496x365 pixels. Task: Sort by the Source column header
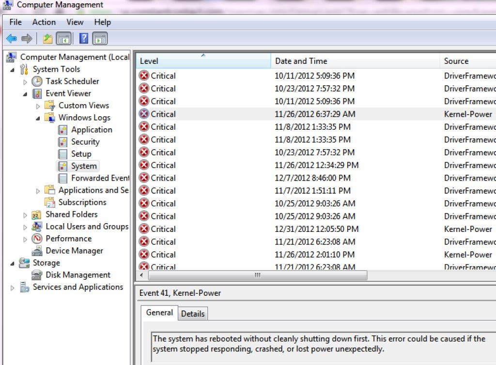468,61
